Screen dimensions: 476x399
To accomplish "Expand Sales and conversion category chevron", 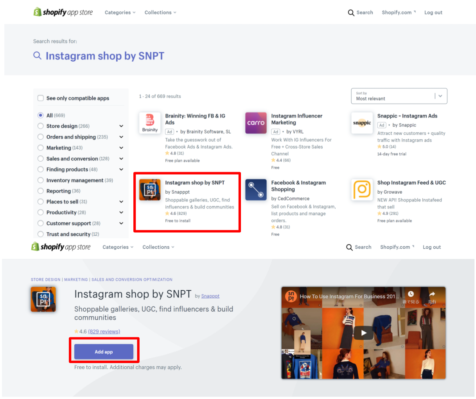I will 121,159.
